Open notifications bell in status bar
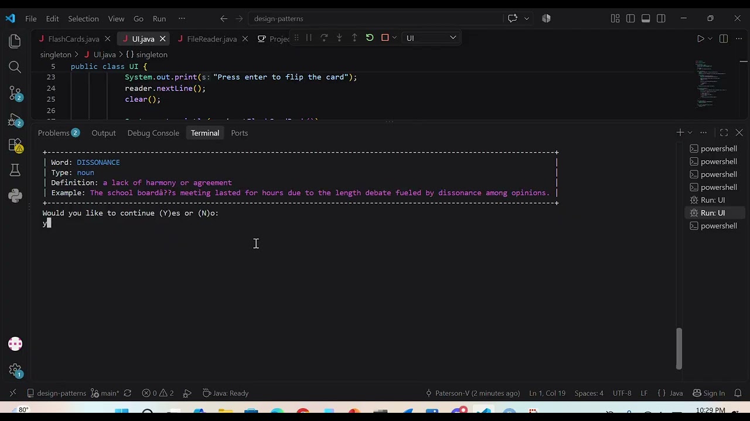This screenshot has width=750, height=421. point(738,393)
